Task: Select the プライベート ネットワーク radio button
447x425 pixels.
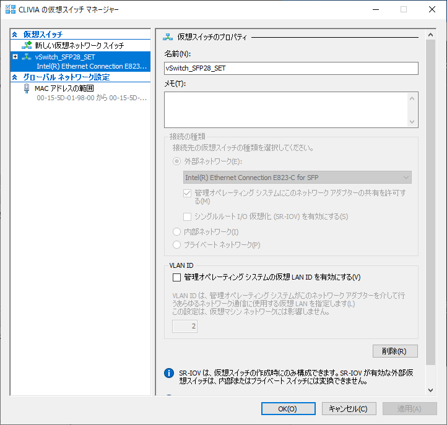Action: pos(176,245)
